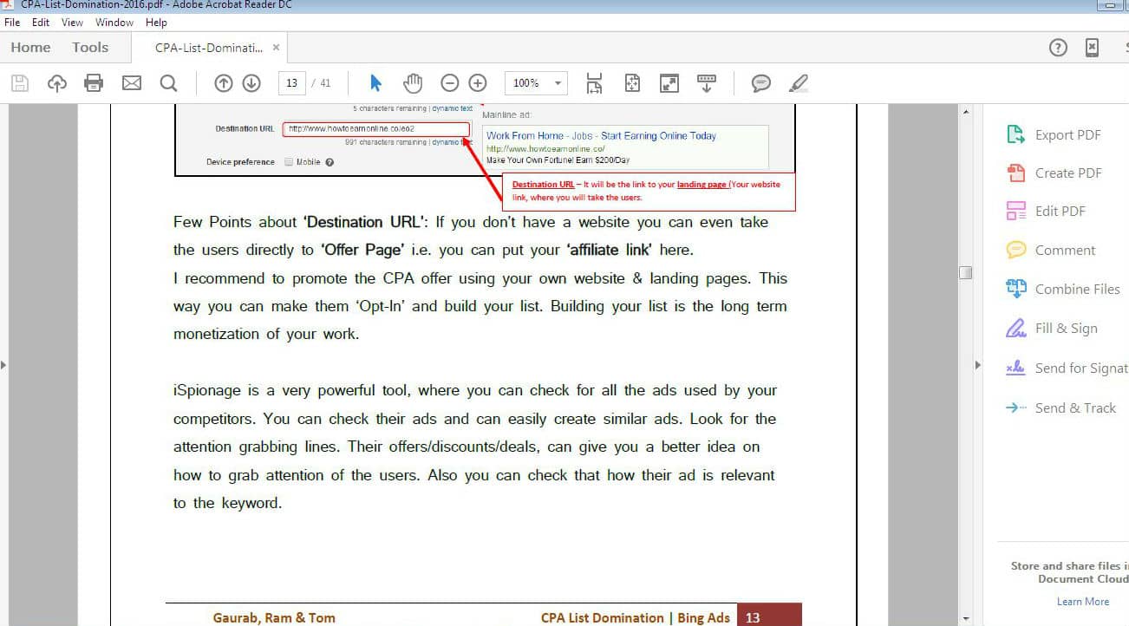The height and width of the screenshot is (626, 1129).
Task: Click the page number input field
Action: pyautogui.click(x=291, y=83)
